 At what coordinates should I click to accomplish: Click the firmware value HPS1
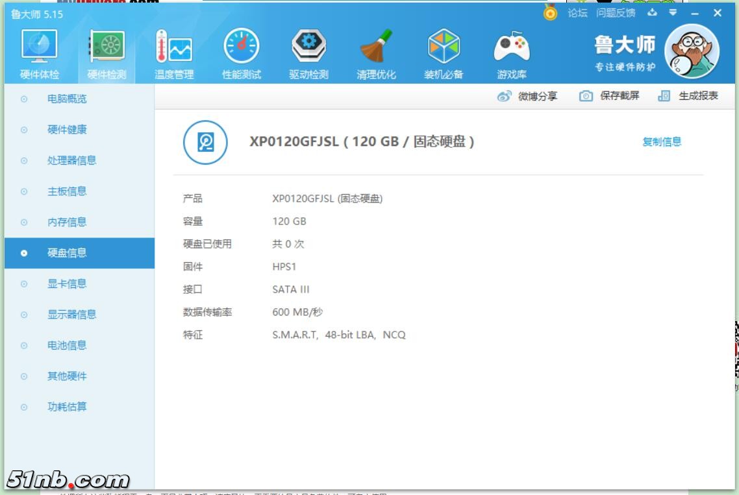tap(284, 267)
